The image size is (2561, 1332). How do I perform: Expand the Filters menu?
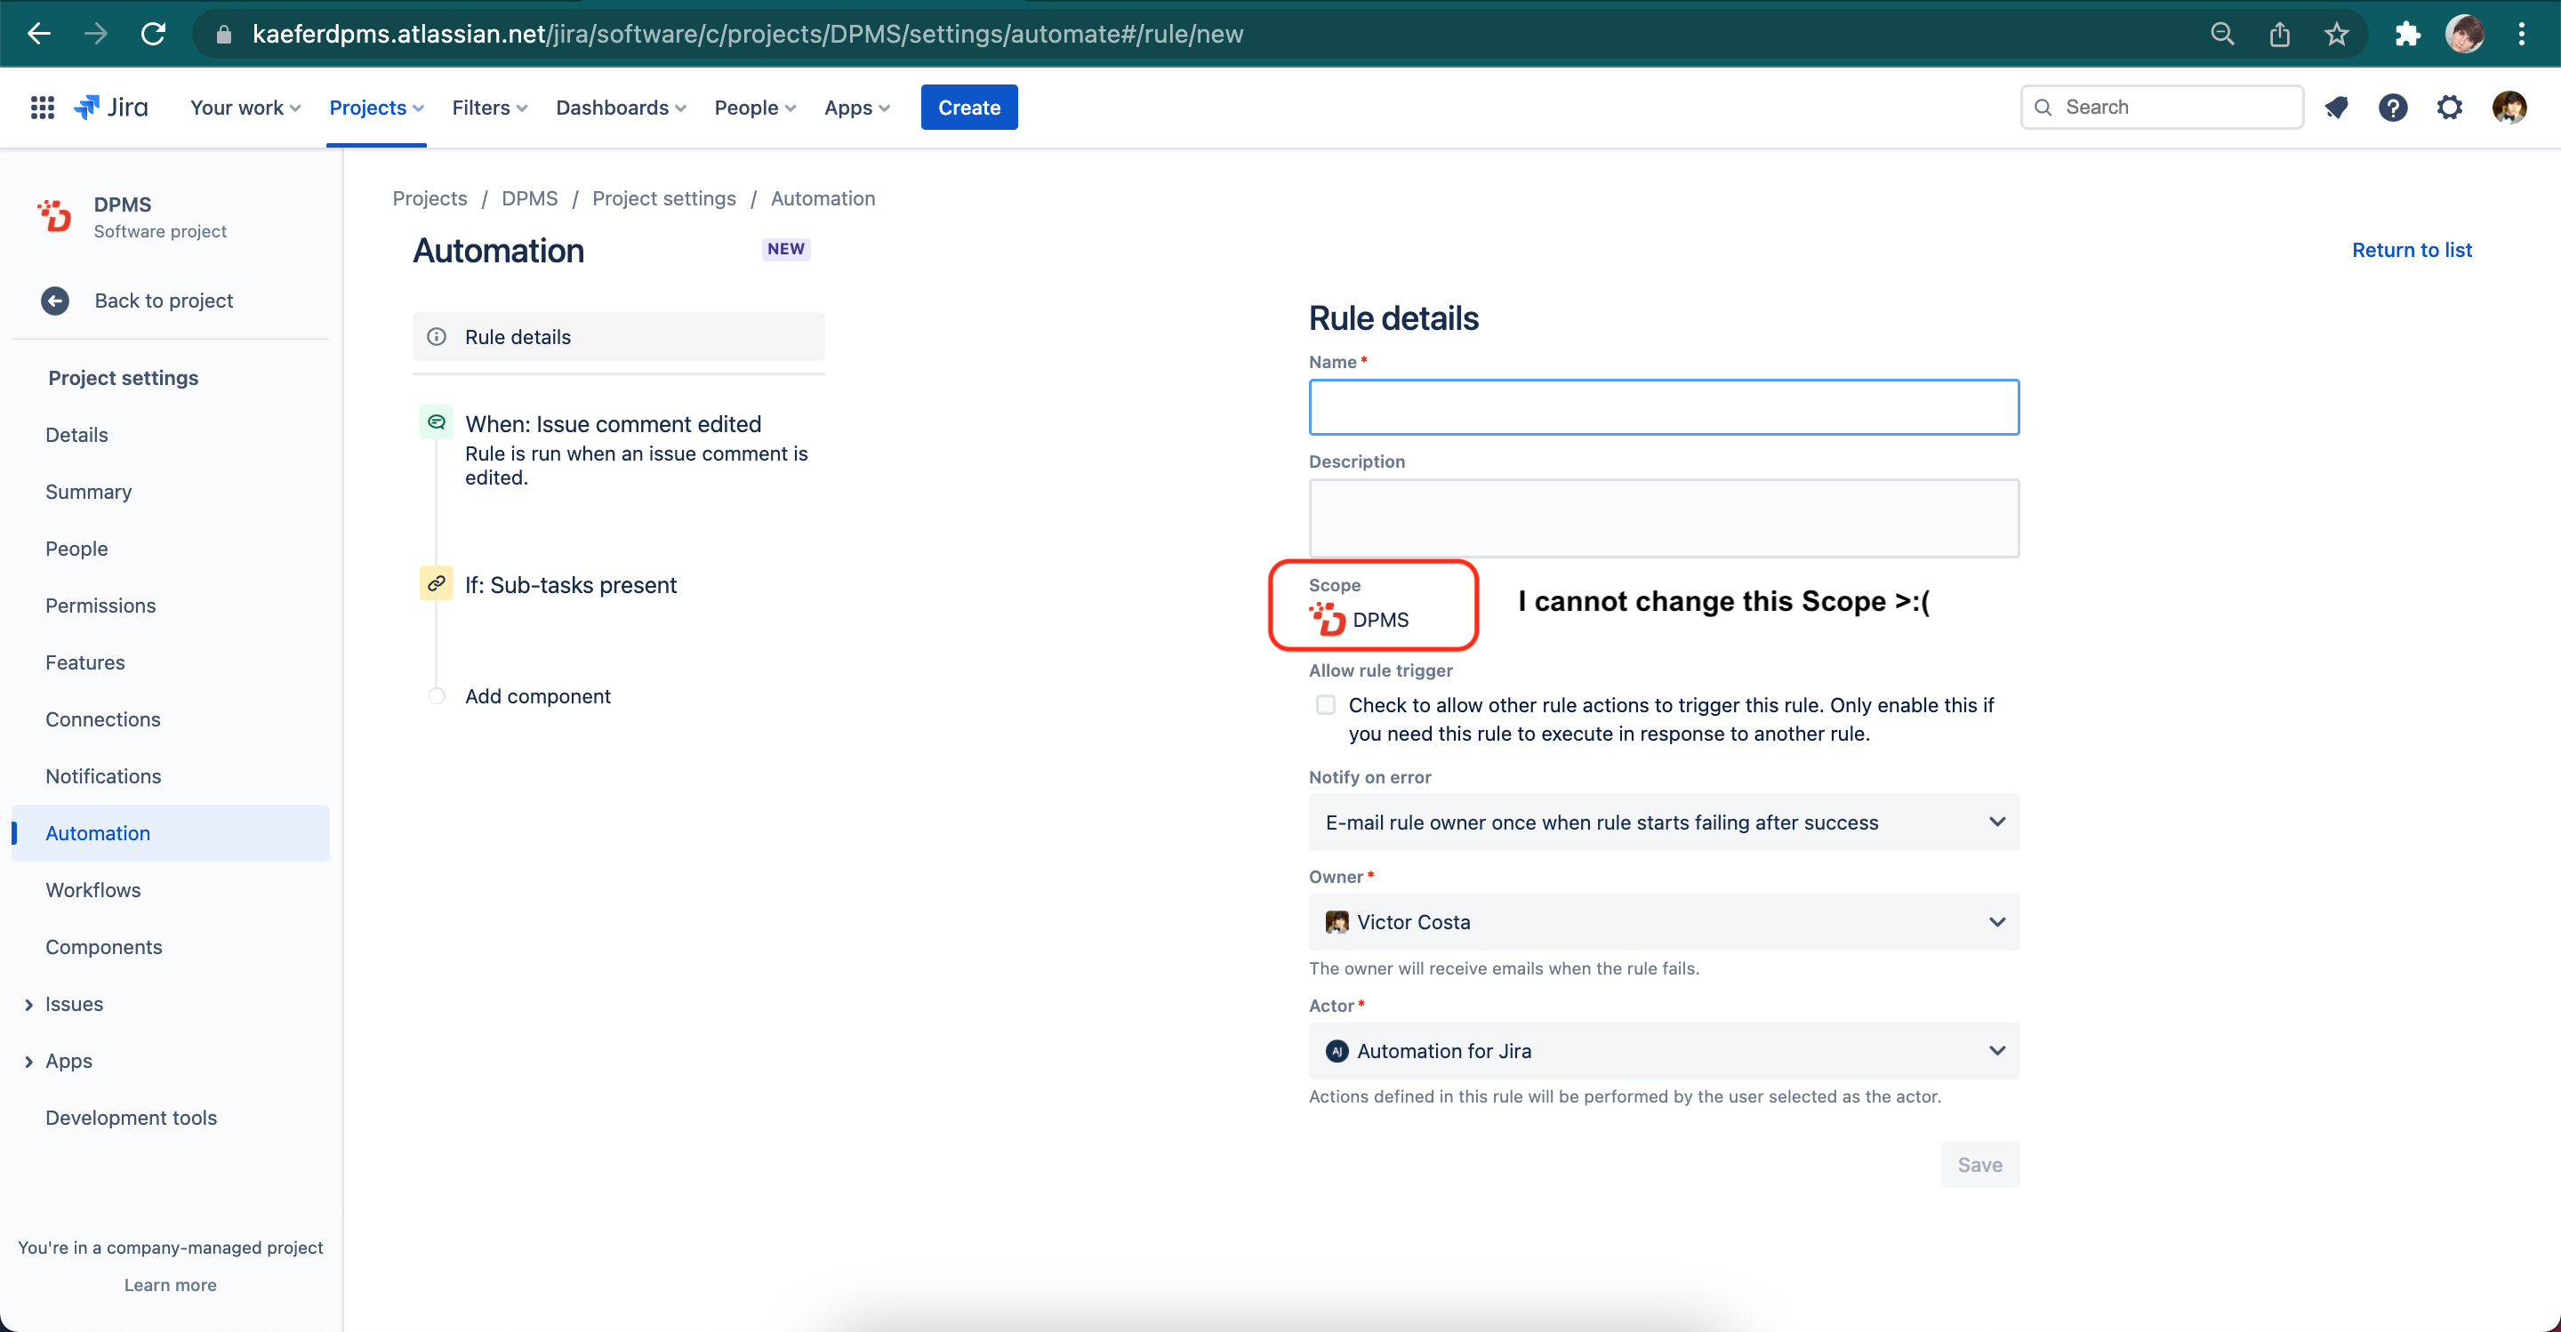pyautogui.click(x=489, y=108)
